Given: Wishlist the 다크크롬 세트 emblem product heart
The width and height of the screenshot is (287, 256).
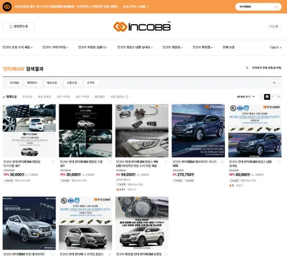Looking at the screenshot, I should pos(53,162).
